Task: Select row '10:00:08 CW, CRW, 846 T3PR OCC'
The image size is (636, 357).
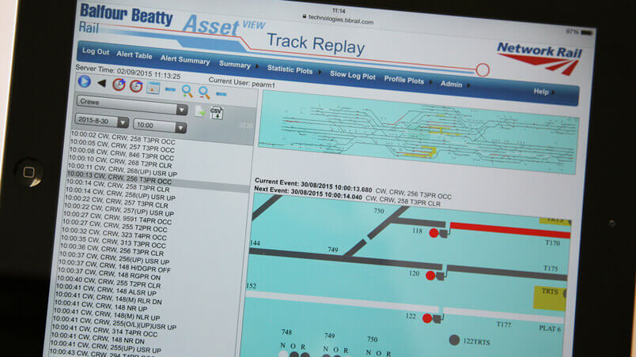Action: click(x=121, y=153)
